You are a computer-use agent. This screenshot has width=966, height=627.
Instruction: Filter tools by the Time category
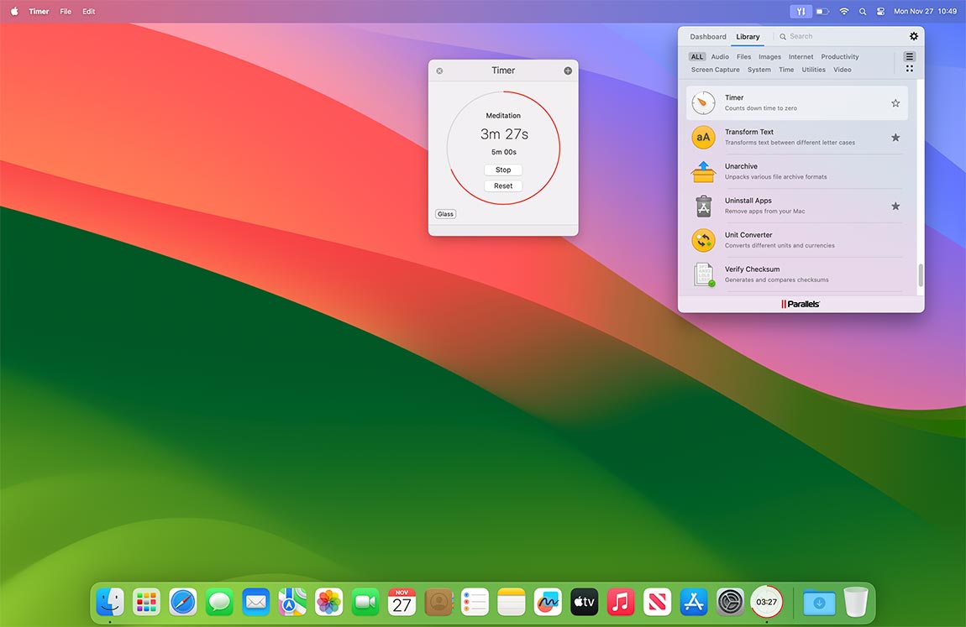point(786,70)
